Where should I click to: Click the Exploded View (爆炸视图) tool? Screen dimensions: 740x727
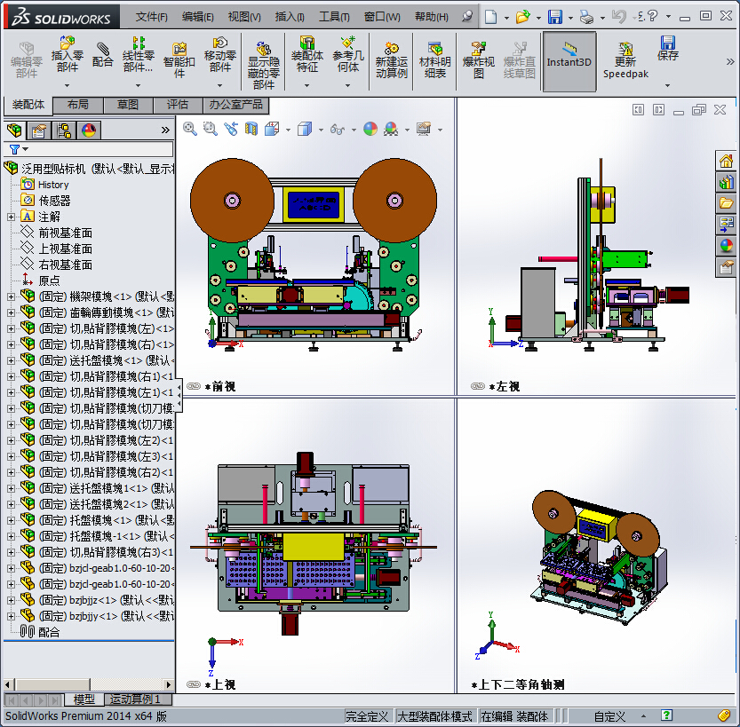click(478, 59)
